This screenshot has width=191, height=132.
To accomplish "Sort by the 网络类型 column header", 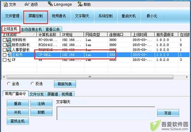I will click(95, 35).
